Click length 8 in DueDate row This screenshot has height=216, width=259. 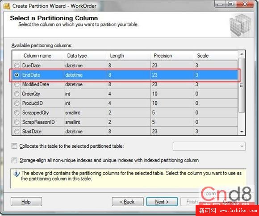(129, 66)
